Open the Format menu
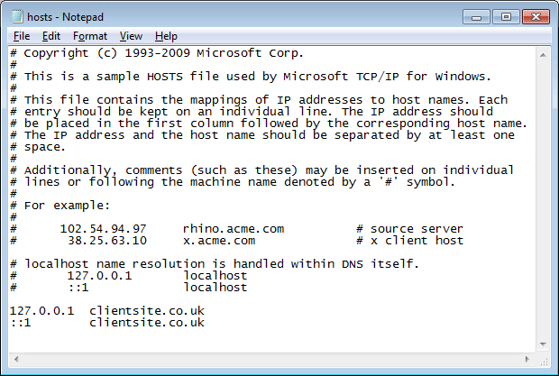559x376 pixels. (x=90, y=36)
